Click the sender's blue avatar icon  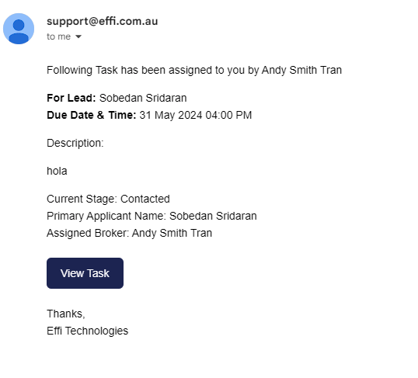point(19,29)
